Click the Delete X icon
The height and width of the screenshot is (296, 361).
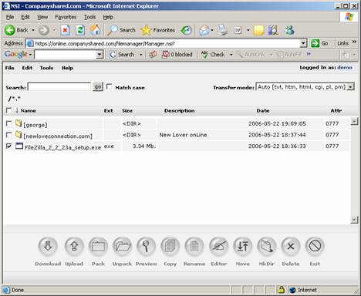(291, 246)
